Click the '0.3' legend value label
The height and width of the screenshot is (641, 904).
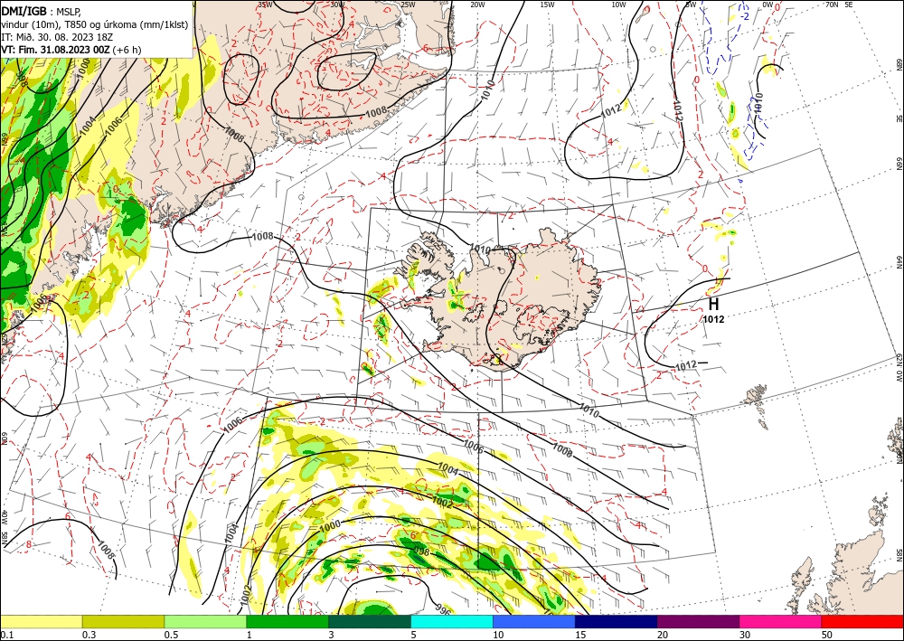[x=89, y=635]
